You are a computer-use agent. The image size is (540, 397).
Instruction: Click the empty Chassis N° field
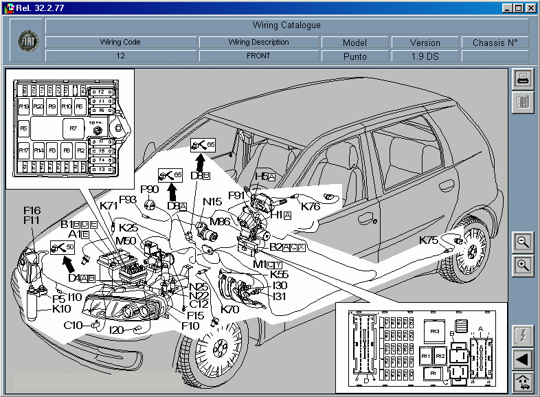click(x=495, y=56)
